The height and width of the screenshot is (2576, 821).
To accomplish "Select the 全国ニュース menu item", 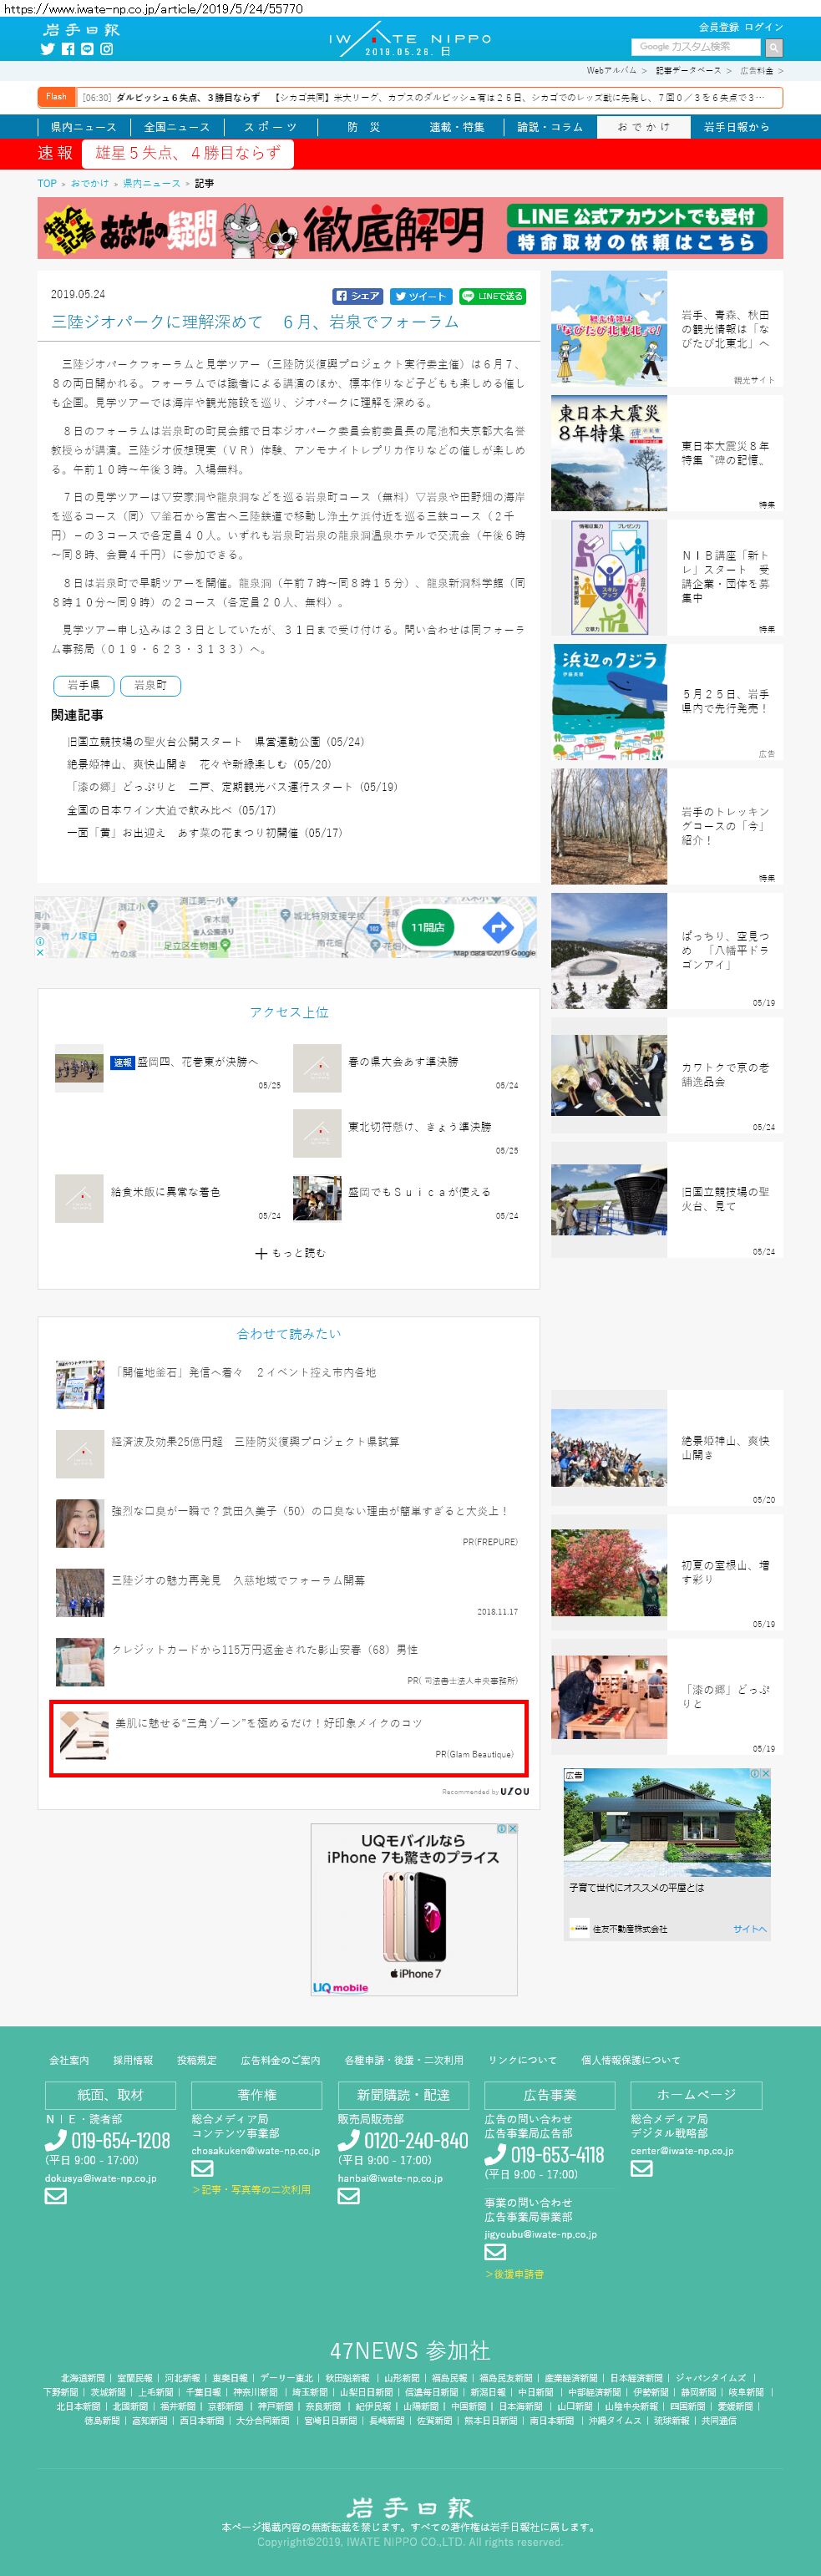I will point(176,127).
